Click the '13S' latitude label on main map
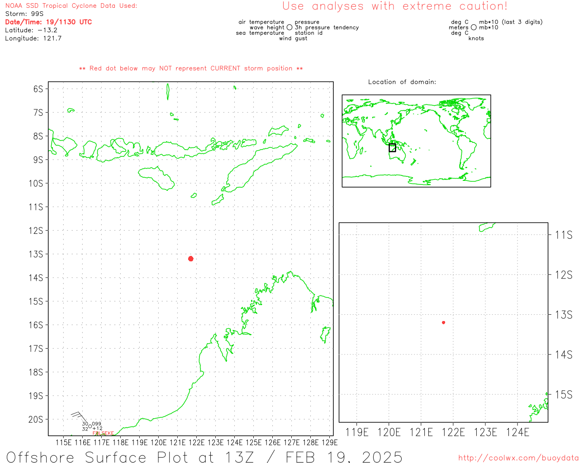Screen dimensions: 579x463 tap(36, 255)
